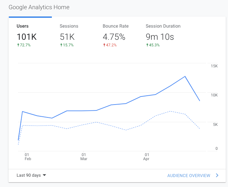This screenshot has width=228, height=187.
Task: Click the 51K sessions value
Action: pyautogui.click(x=67, y=37)
